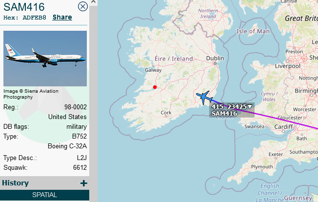Click the Guernsey label on map

pos(298,198)
